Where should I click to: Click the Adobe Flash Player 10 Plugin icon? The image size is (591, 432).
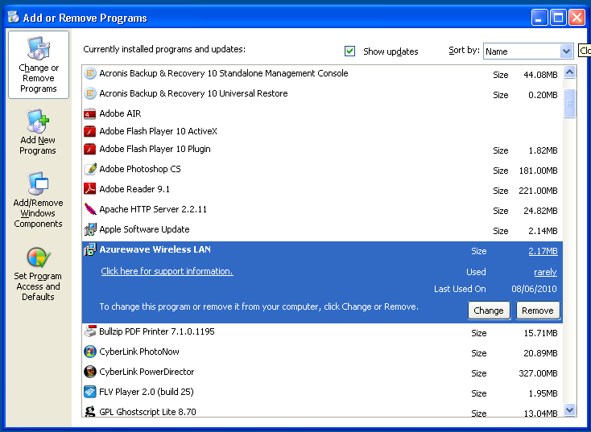click(x=89, y=149)
